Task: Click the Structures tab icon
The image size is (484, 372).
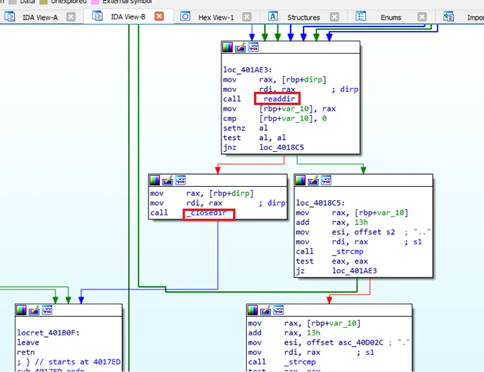Action: pos(273,16)
